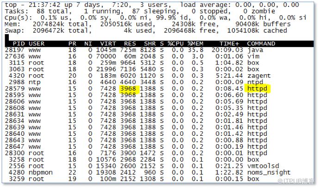Click the USER column header
This screenshot has width=319, height=188.
pyautogui.click(x=37, y=43)
